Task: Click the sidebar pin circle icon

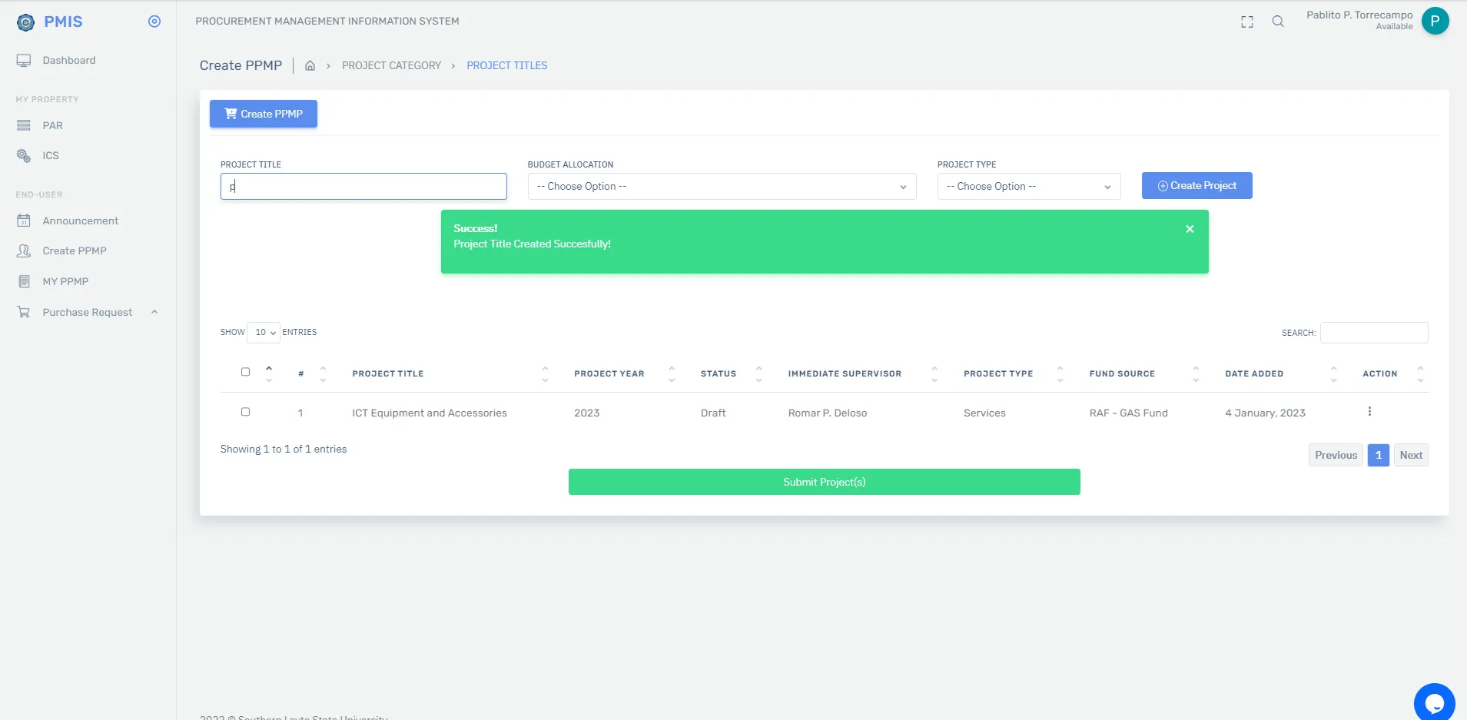Action: 154,22
